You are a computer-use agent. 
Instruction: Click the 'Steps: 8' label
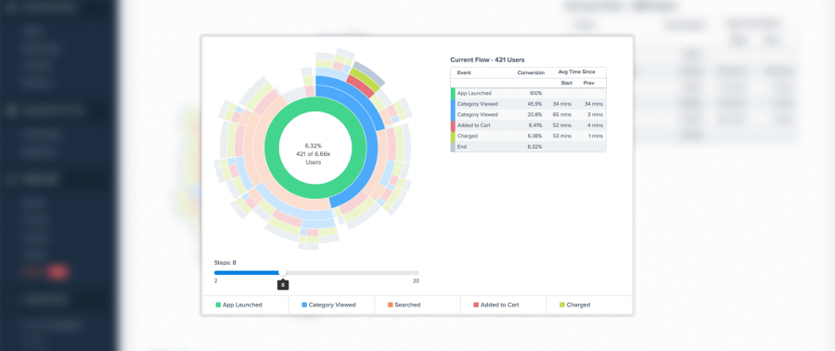(x=225, y=263)
